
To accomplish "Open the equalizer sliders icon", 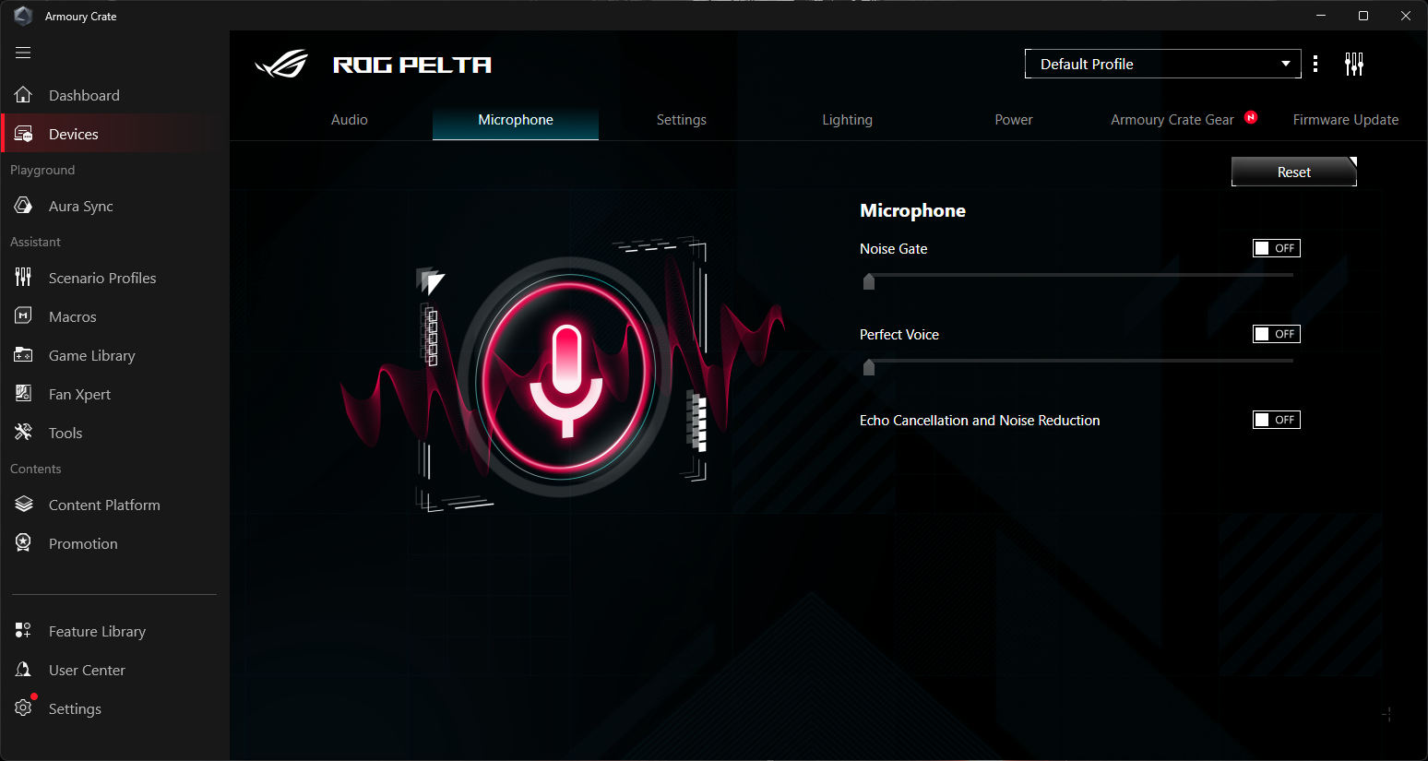I will (1353, 64).
